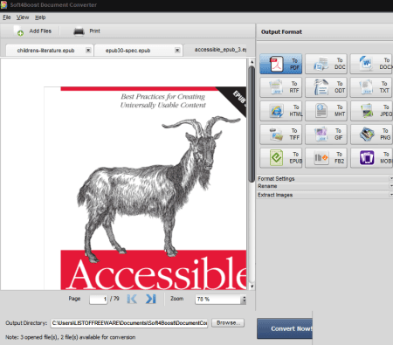Image resolution: width=393 pixels, height=345 pixels.
Task: Click the Output Directory path field
Action: (x=129, y=323)
